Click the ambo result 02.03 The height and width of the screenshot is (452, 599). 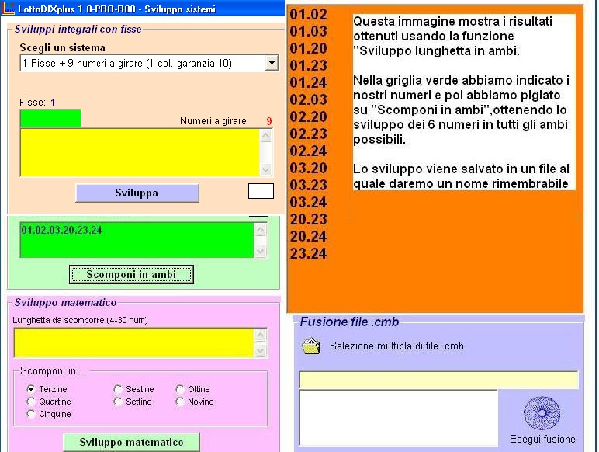308,100
